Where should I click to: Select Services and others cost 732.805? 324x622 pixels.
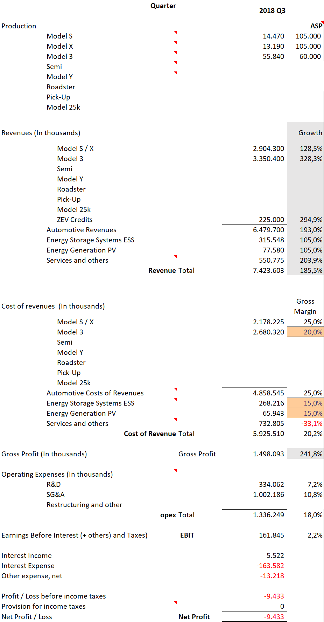point(272,423)
